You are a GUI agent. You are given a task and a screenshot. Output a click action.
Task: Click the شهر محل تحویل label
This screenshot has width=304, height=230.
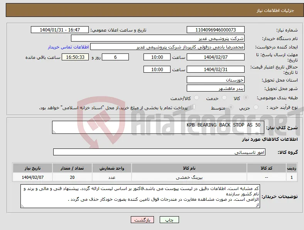(x=281, y=88)
